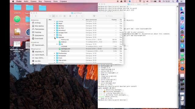Click the volume icon in menu bar
Screen dimensions: 195x109
[147, 1]
